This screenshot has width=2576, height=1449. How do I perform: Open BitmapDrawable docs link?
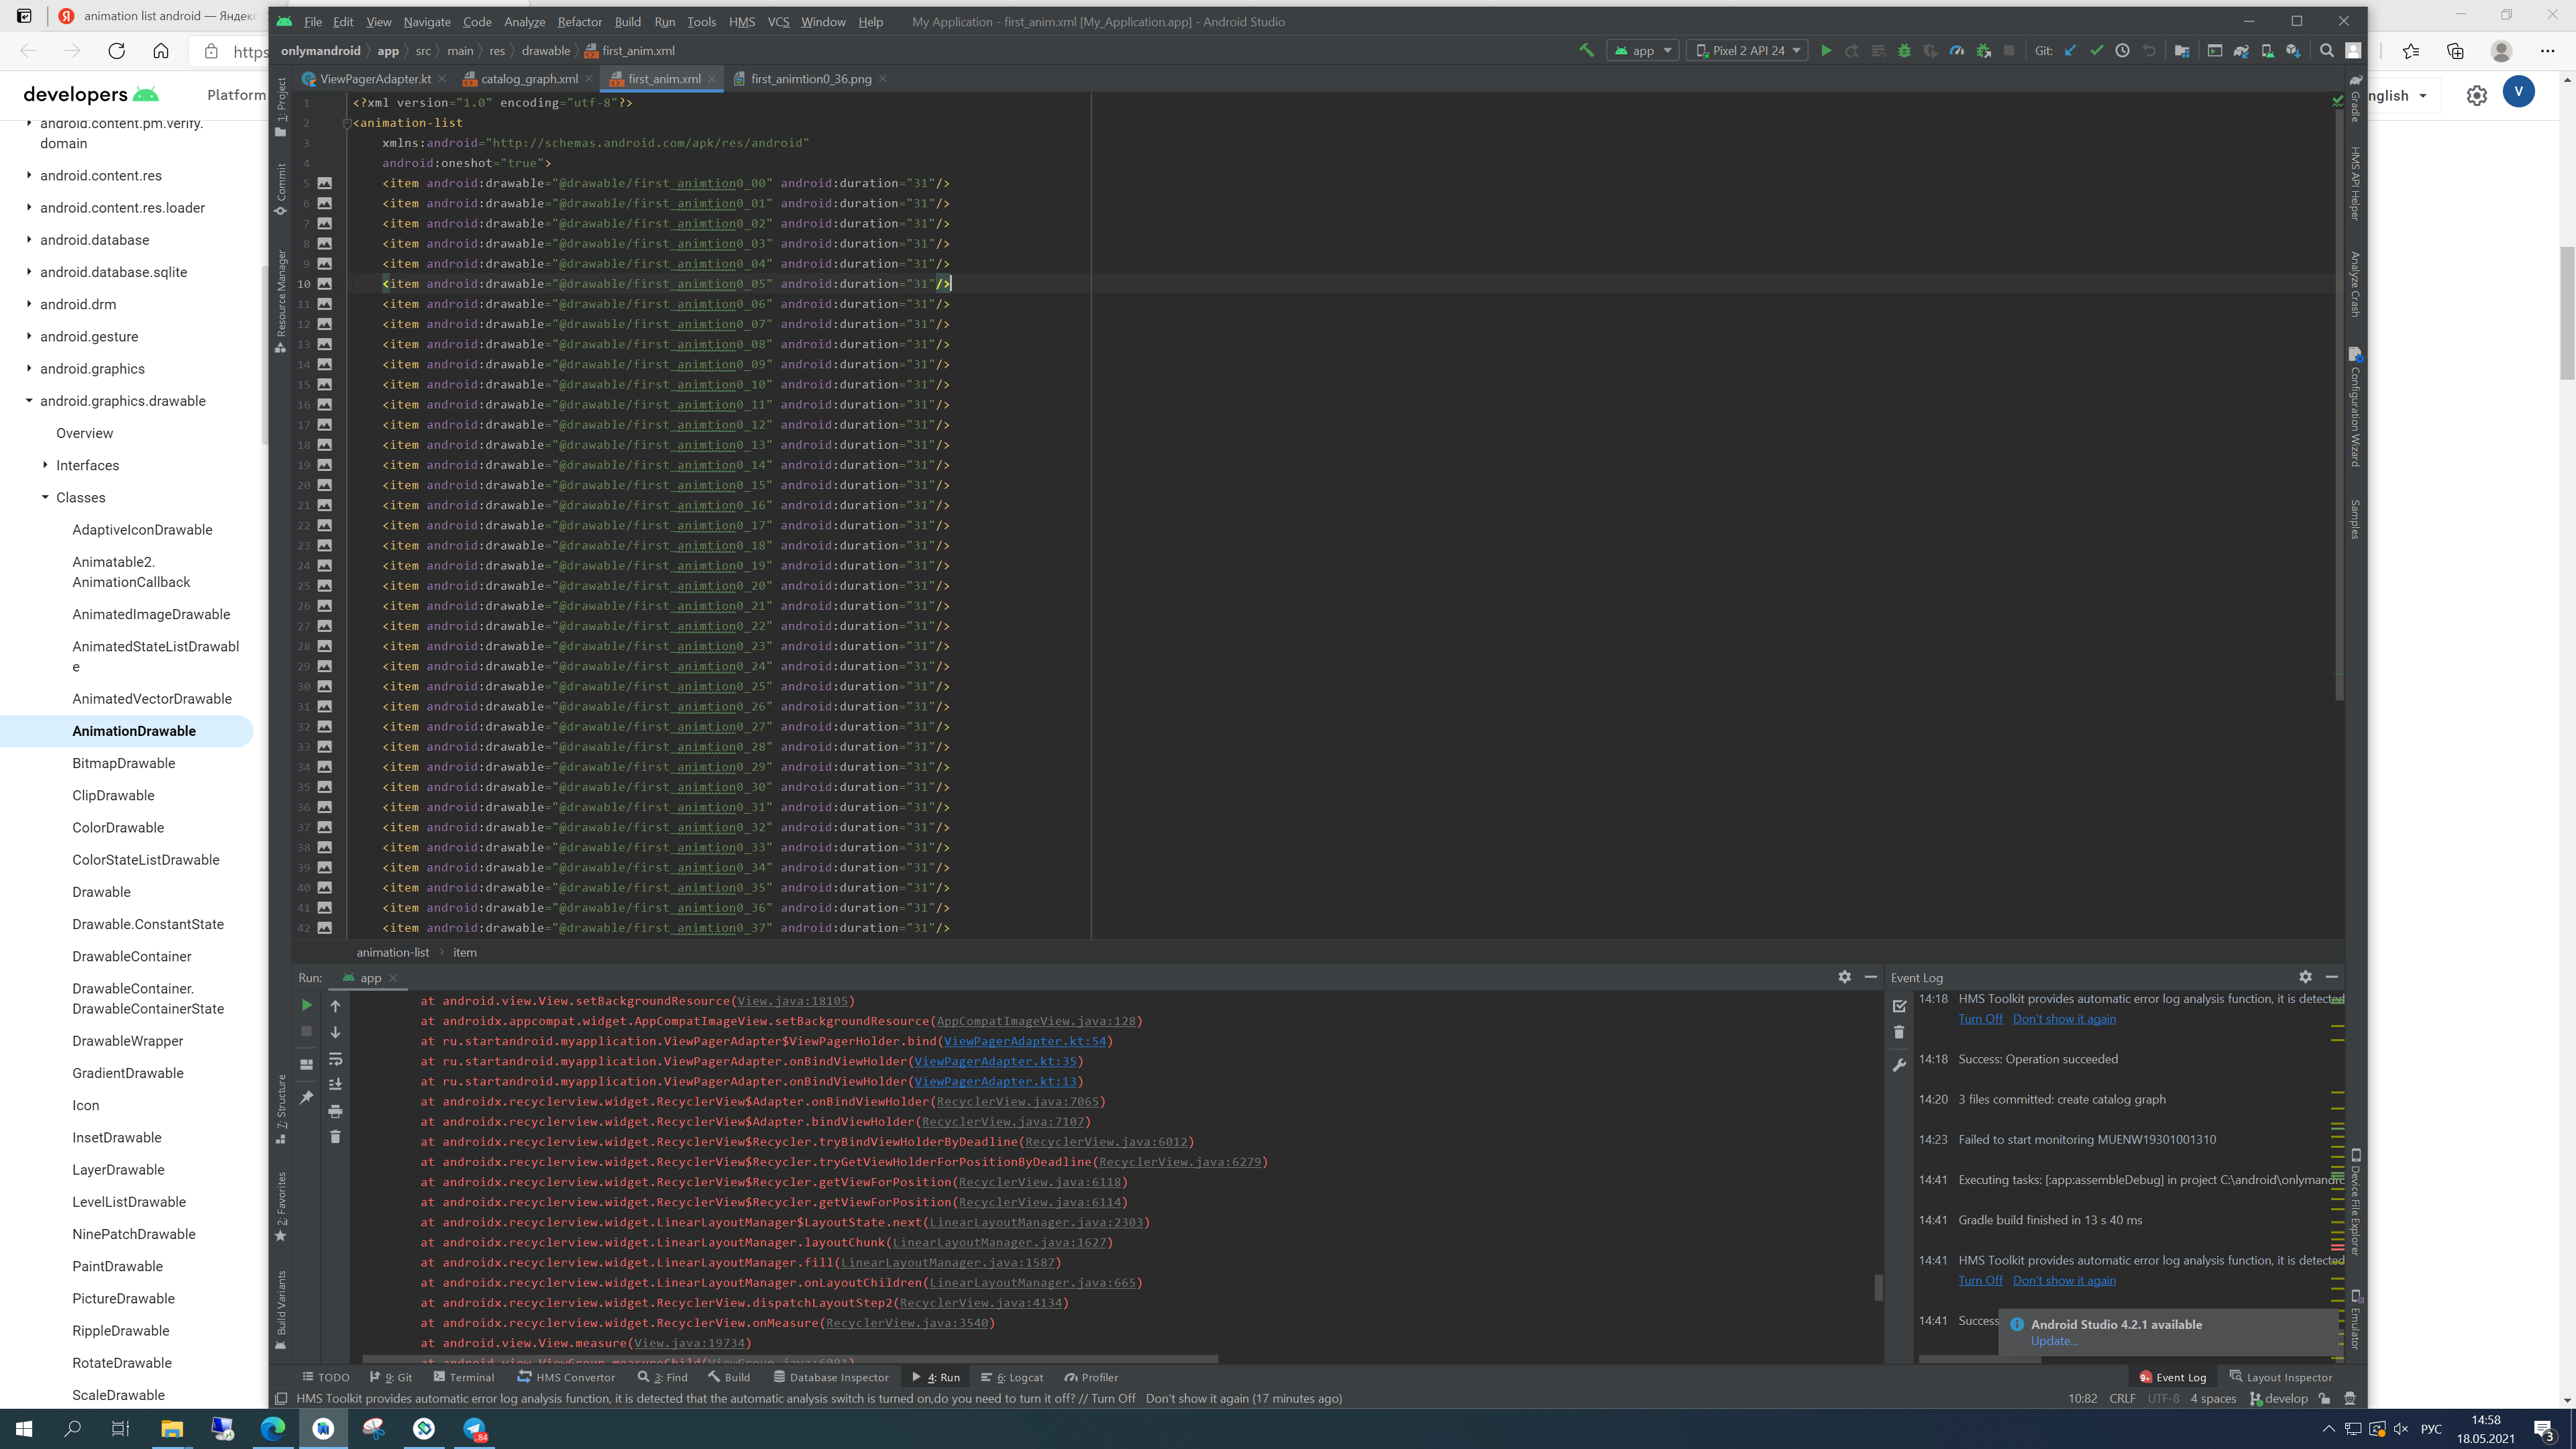pos(123,763)
